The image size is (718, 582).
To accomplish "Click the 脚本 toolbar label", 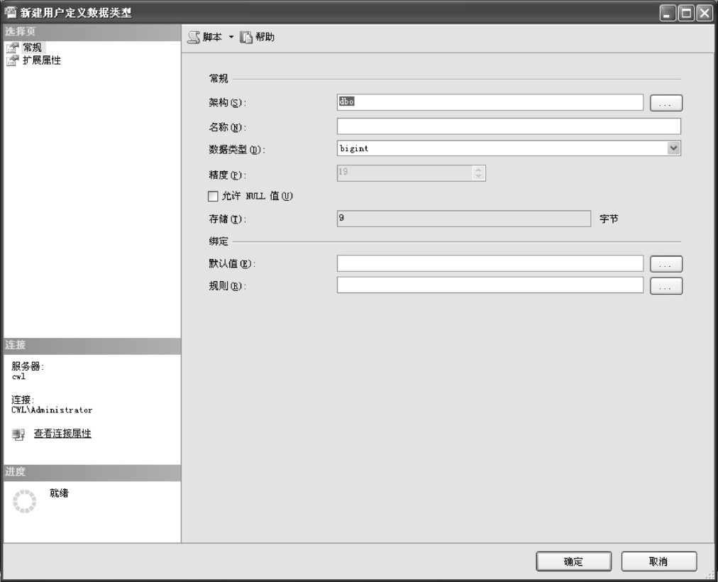I will pyautogui.click(x=212, y=37).
